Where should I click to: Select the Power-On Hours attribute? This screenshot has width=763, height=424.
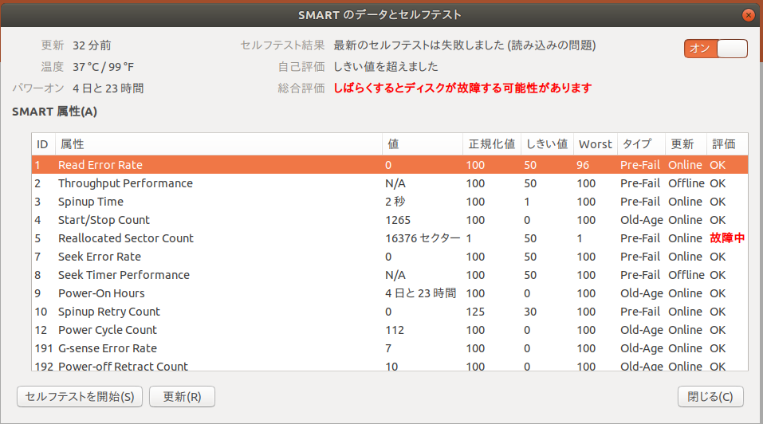point(390,293)
